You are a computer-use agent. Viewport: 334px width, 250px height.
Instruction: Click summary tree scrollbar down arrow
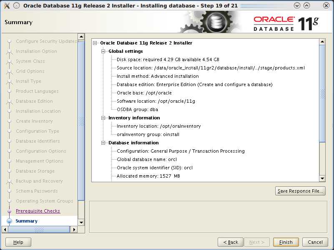click(322, 178)
